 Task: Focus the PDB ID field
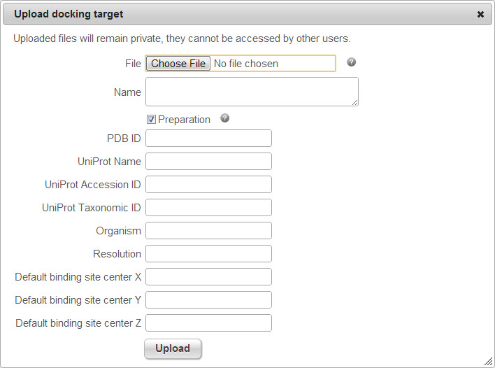[x=208, y=139]
